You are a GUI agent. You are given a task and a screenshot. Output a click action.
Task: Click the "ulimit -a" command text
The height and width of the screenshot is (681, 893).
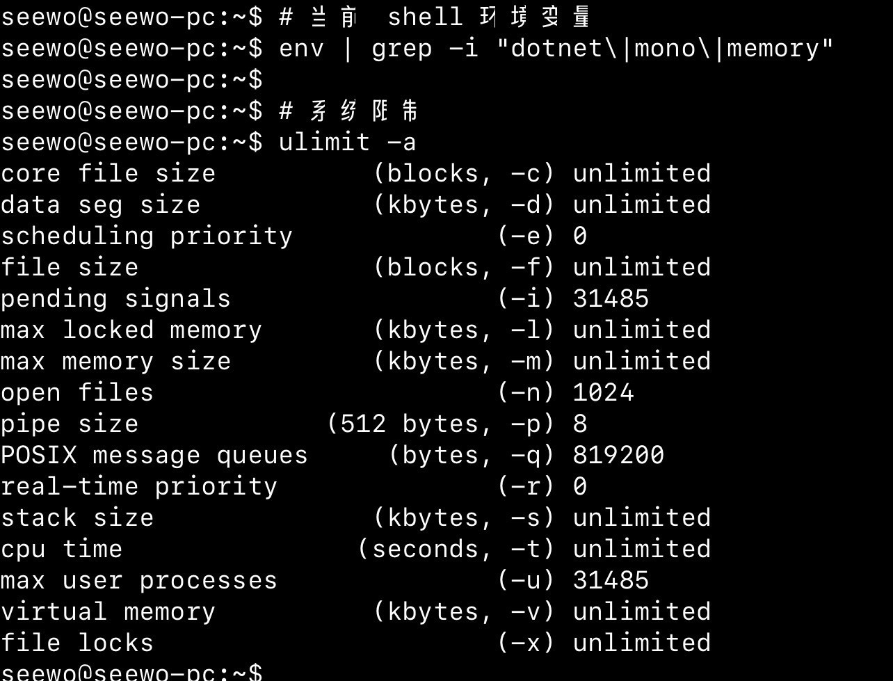347,143
